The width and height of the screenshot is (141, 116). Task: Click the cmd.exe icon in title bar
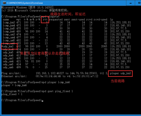[4, 3]
